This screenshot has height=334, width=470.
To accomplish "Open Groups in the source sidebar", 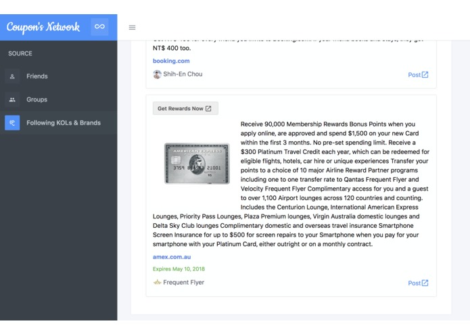I will point(58,99).
